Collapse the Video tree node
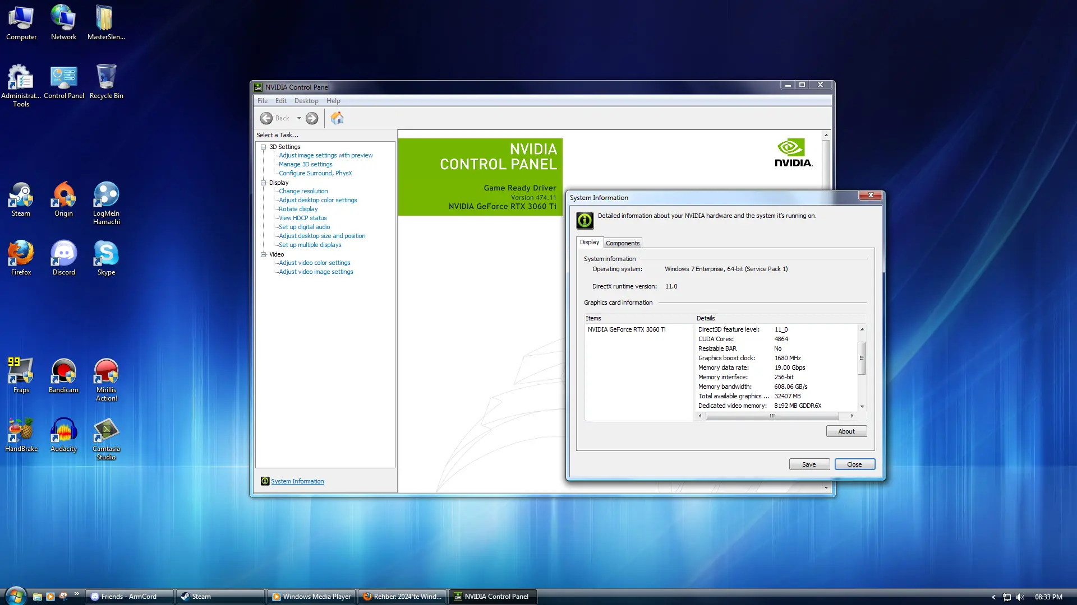1077x605 pixels. click(x=263, y=254)
